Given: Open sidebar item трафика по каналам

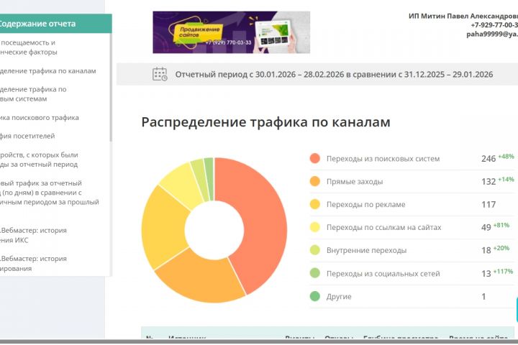Looking at the screenshot, I should coord(48,71).
